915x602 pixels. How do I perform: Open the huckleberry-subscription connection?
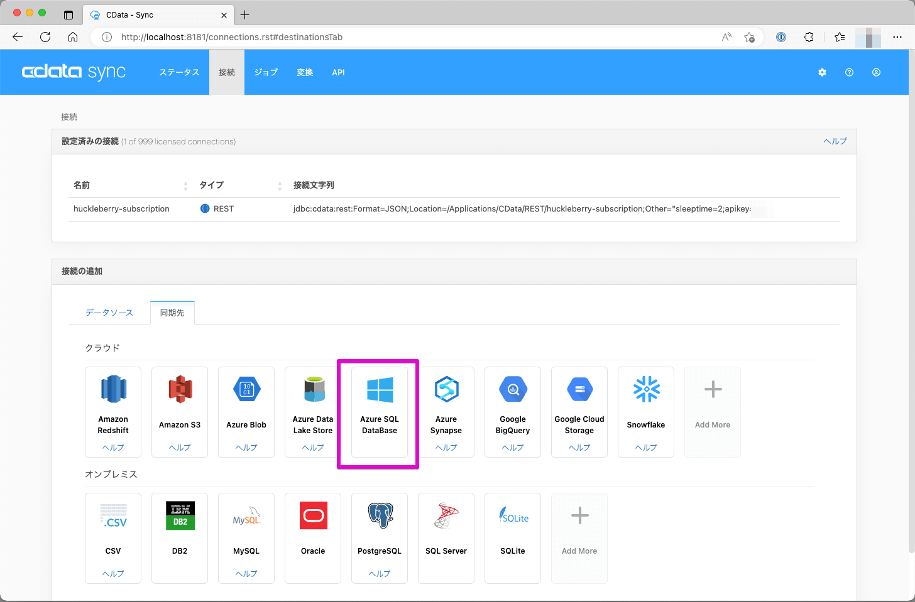pyautogui.click(x=121, y=209)
